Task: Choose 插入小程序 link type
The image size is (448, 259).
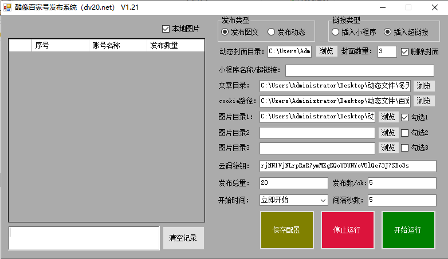Action: click(x=336, y=32)
